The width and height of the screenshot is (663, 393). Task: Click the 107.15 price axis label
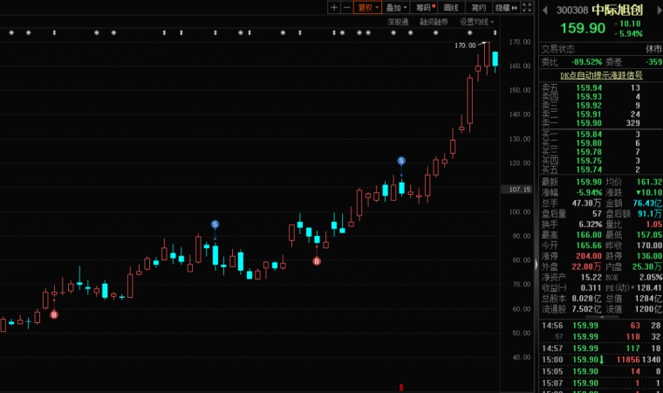pyautogui.click(x=520, y=189)
